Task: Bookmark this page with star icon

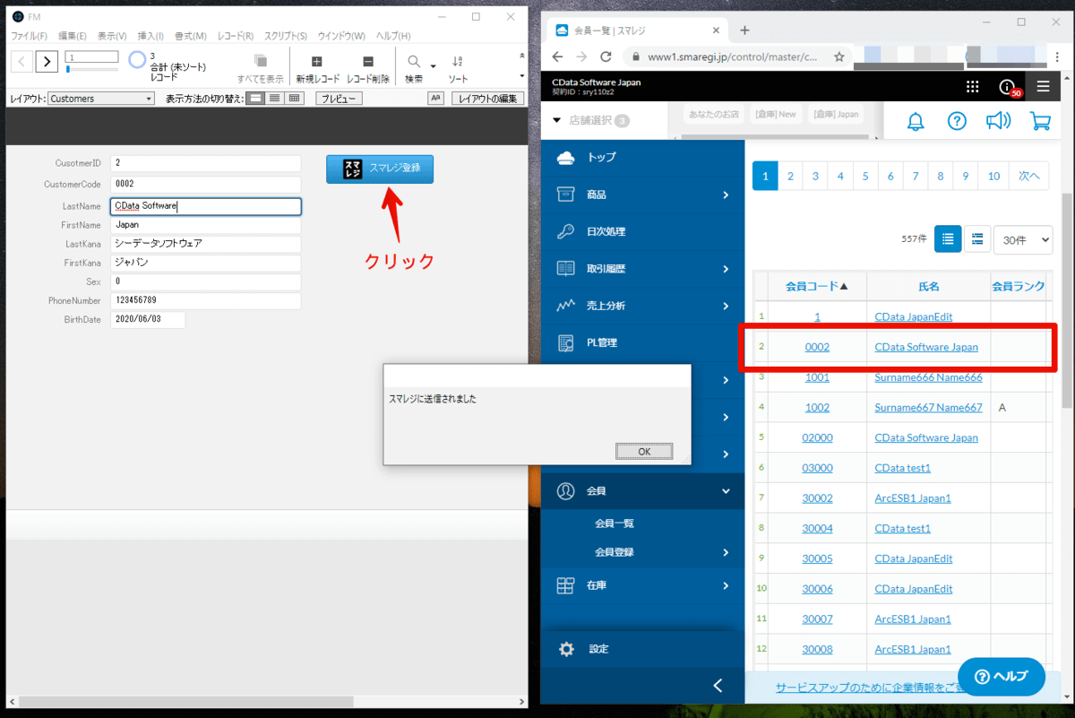Action: point(838,56)
